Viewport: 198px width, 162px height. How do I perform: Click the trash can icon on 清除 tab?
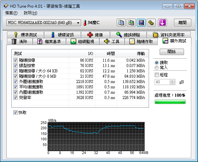click(14, 41)
